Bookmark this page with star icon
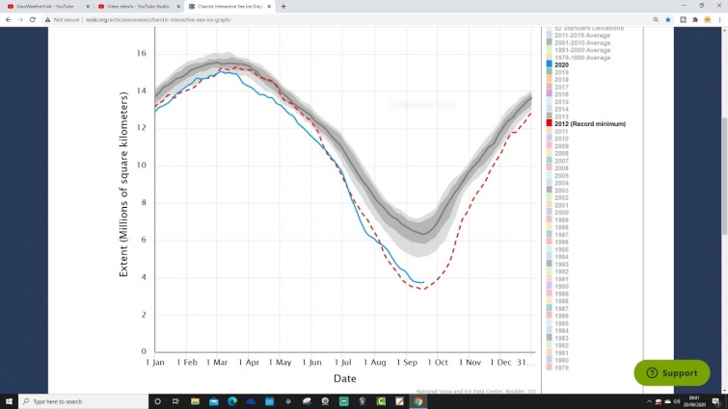This screenshot has height=409, width=728. coord(667,19)
